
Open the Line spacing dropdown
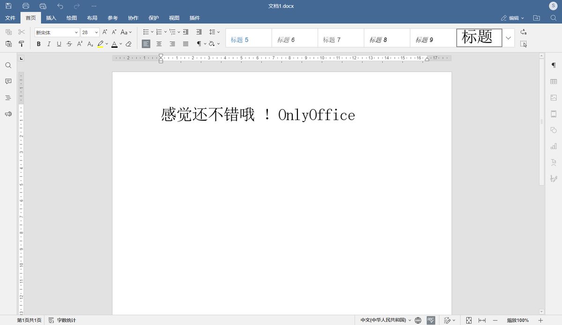[214, 32]
